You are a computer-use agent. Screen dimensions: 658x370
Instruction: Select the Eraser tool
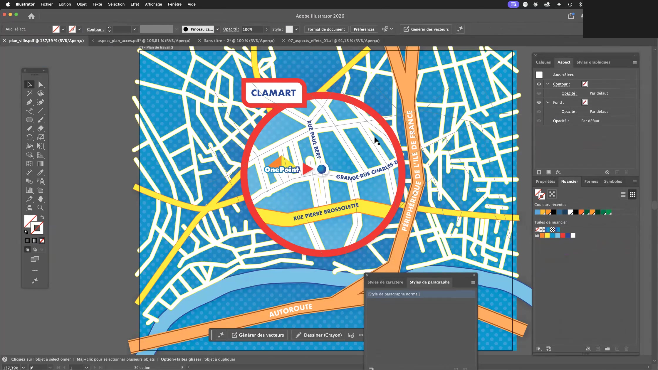coord(41,129)
